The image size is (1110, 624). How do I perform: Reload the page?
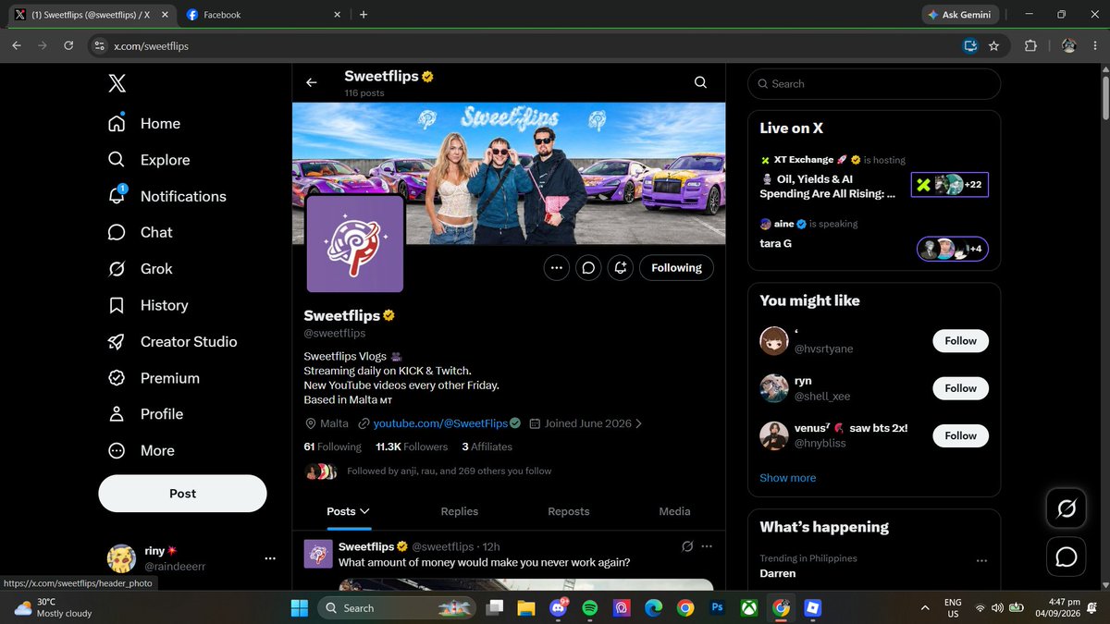68,45
